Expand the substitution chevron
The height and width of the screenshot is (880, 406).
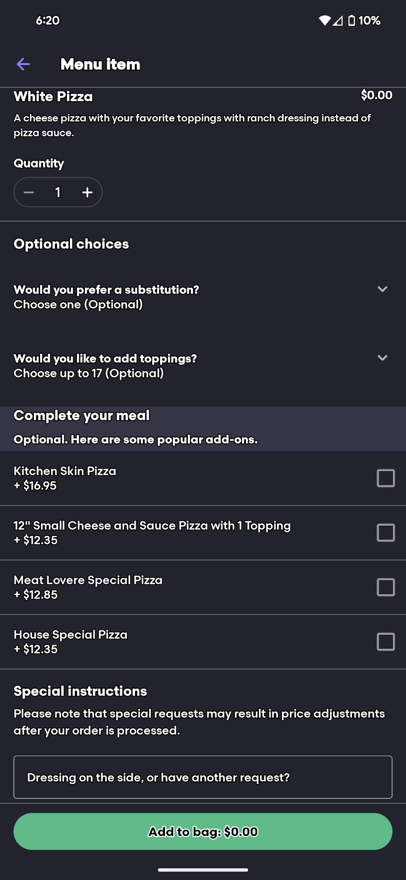pos(382,290)
